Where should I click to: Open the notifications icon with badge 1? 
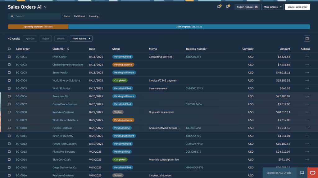point(219,7)
